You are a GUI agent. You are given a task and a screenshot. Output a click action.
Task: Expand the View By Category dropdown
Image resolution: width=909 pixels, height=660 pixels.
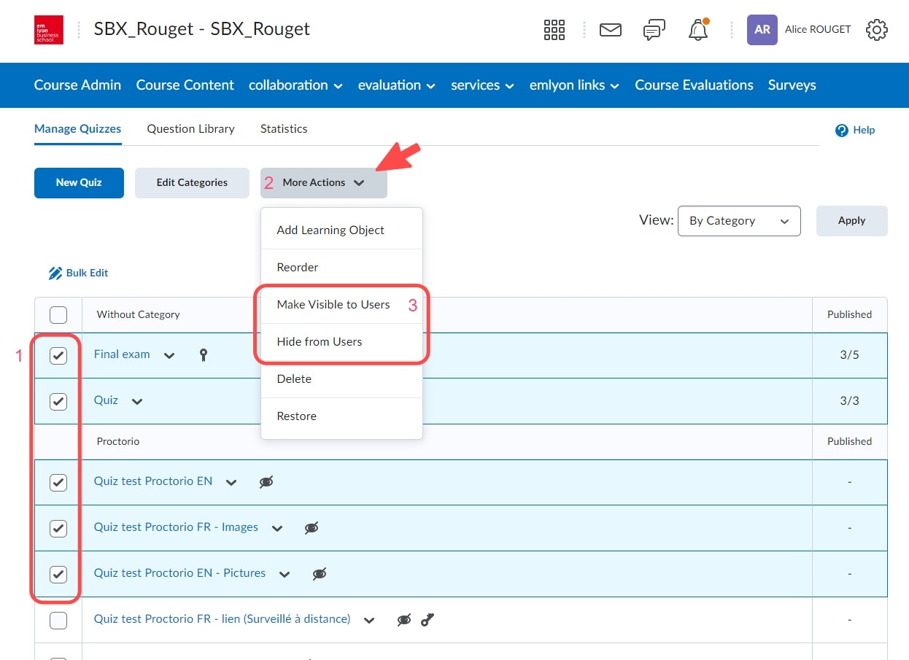coord(739,221)
